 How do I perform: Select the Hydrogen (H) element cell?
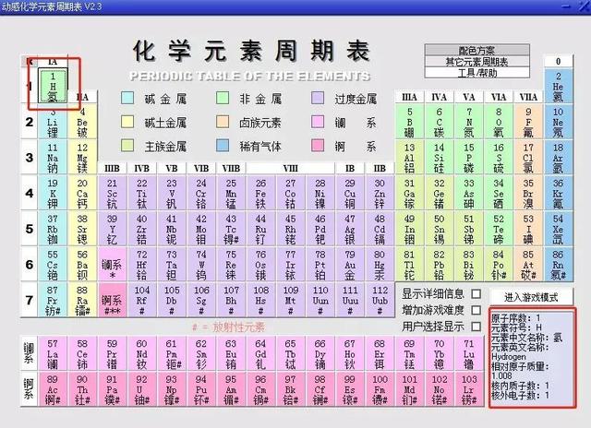(x=53, y=86)
